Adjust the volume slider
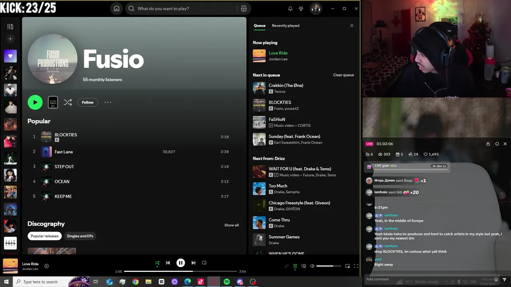This screenshot has width=511, height=287. point(329,266)
